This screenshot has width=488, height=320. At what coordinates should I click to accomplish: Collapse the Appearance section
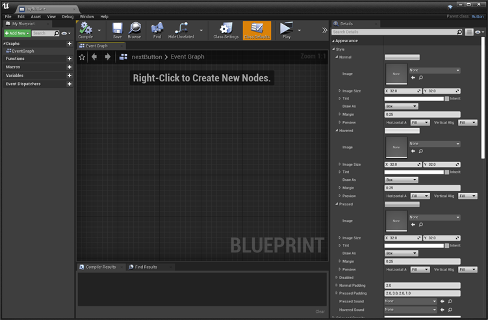pos(333,41)
